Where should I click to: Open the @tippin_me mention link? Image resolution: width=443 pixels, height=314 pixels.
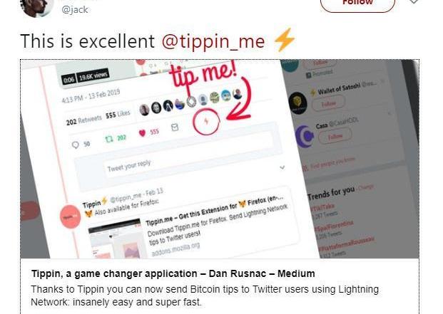pos(213,41)
